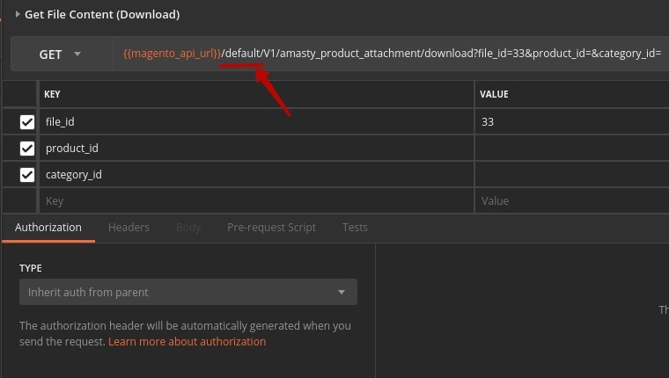Click the request URL input field
This screenshot has width=669, height=378.
[392, 55]
